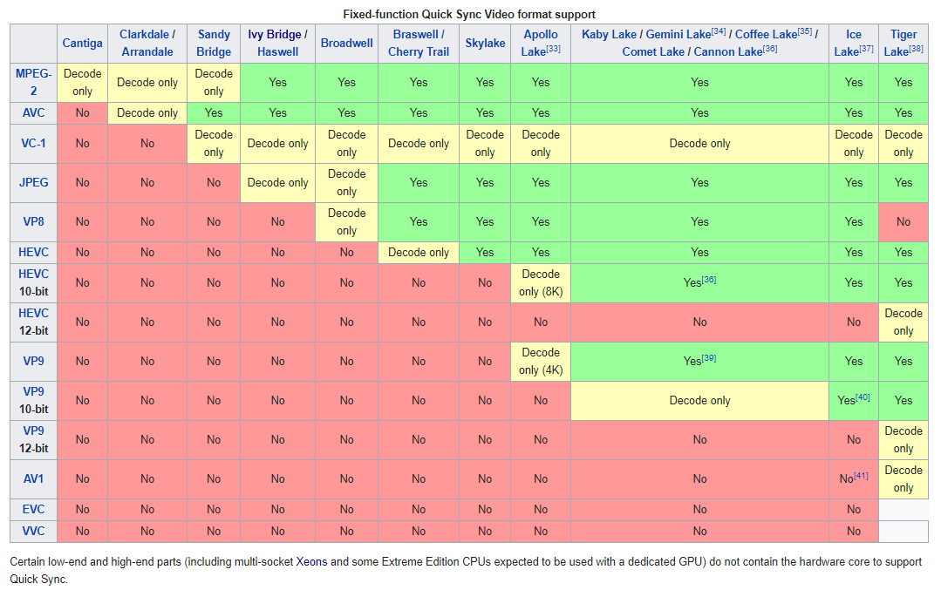The height and width of the screenshot is (590, 941).
Task: Click the VC-1 row header link
Action: tap(33, 143)
